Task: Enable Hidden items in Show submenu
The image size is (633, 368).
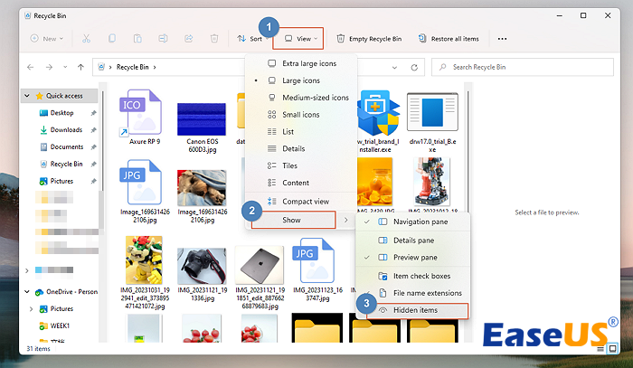Action: (418, 310)
